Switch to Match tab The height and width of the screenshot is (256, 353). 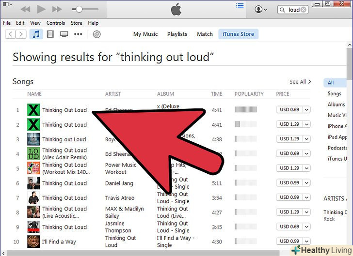[205, 34]
